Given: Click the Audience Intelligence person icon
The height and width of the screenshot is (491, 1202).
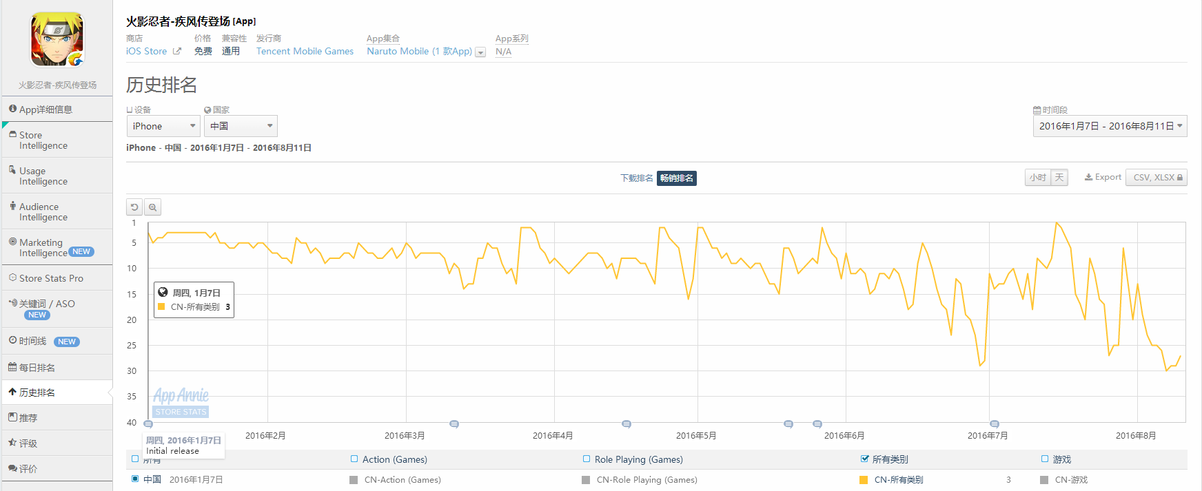Looking at the screenshot, I should point(12,205).
